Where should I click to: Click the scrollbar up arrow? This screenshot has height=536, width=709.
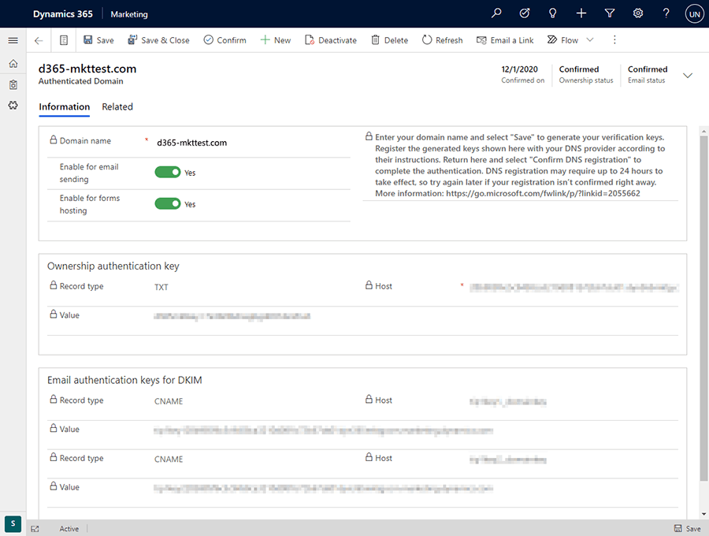pos(703,131)
